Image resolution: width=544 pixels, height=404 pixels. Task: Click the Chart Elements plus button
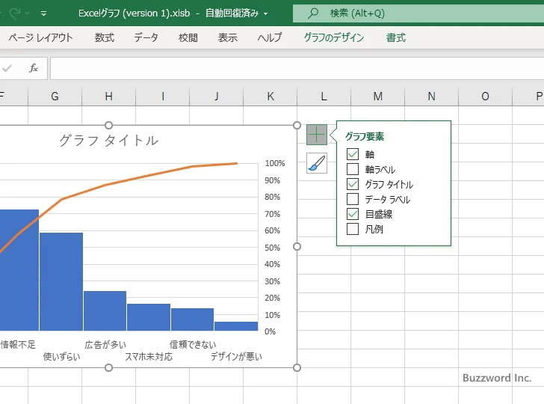pyautogui.click(x=316, y=135)
